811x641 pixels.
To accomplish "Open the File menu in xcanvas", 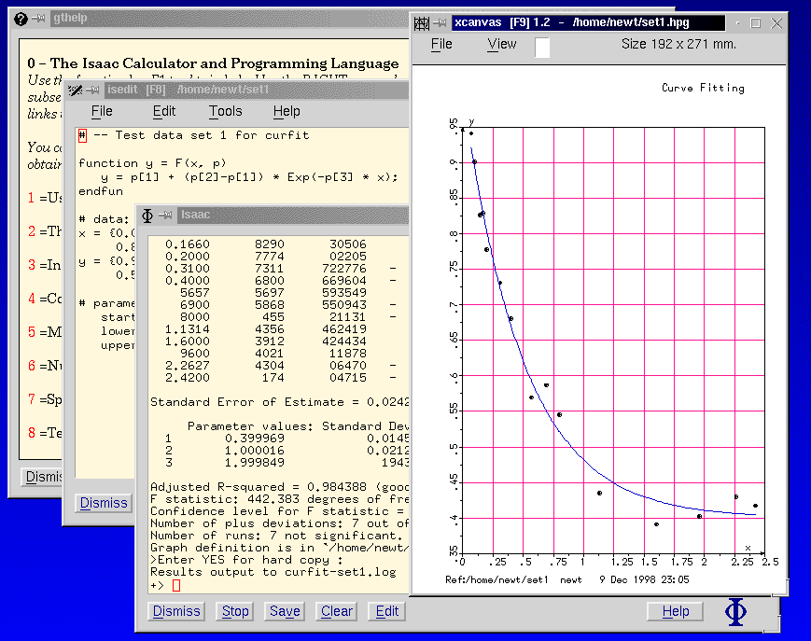I will tap(441, 44).
